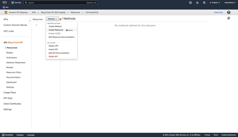Viewport: 238px width, 137px height.
Task: Open Resources breadcrumb link
Action: (75, 12)
